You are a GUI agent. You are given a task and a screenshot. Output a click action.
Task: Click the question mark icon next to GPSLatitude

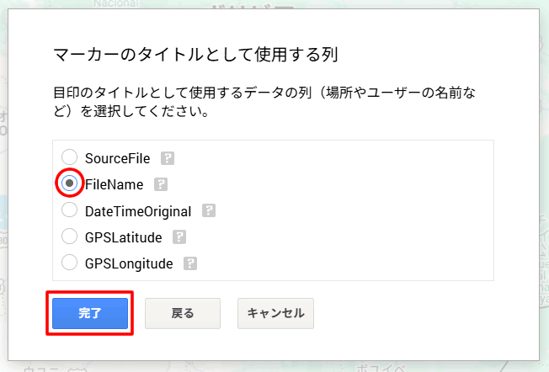click(x=179, y=237)
